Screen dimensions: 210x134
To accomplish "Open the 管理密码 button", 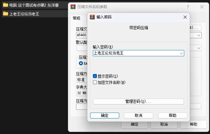I will coord(139,101).
